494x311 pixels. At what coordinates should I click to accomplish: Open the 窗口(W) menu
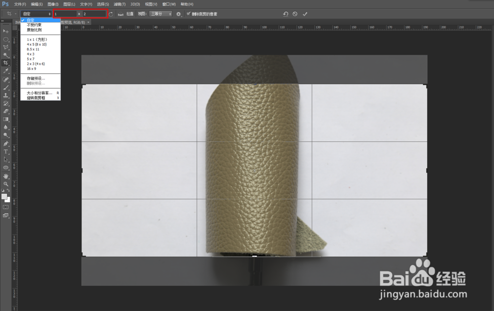[x=169, y=4]
